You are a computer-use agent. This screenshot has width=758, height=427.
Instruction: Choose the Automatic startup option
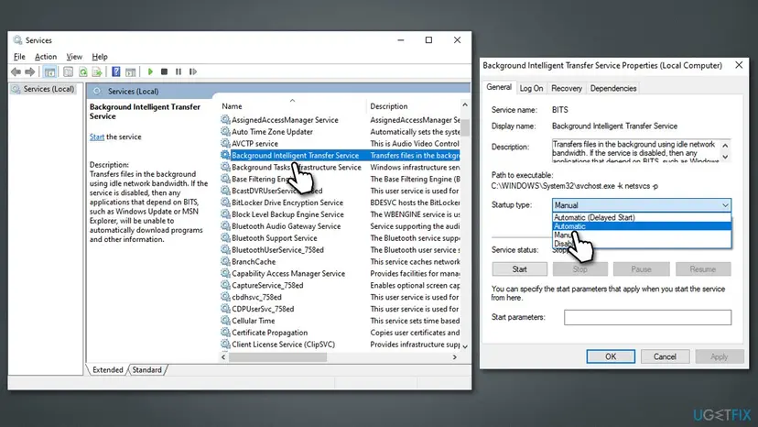click(642, 226)
